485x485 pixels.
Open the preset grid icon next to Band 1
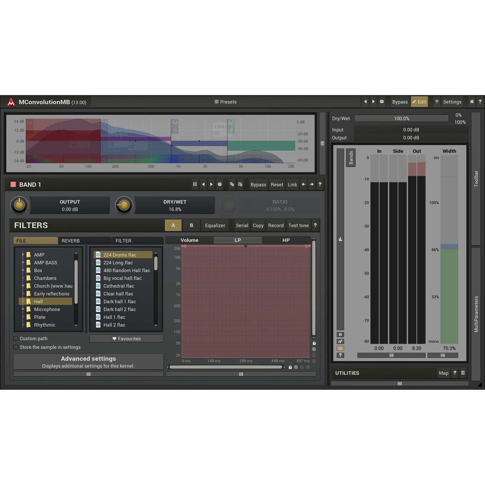[195, 184]
